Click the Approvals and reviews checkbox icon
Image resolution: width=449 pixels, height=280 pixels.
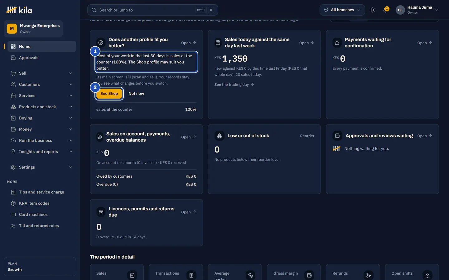click(x=337, y=136)
